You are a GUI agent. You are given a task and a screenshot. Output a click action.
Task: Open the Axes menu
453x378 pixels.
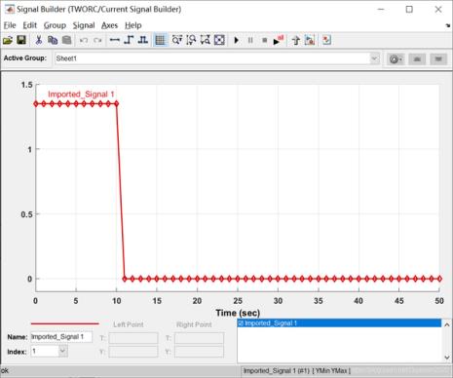coord(109,25)
